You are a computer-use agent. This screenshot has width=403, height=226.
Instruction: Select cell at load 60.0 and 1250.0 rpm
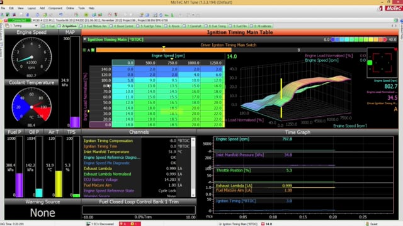click(x=212, y=97)
